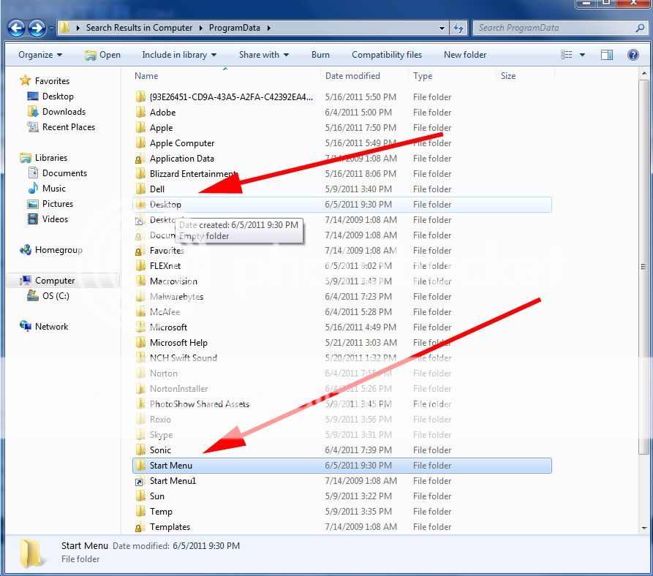Go forward with the Forward arrow button
This screenshot has height=576, width=653.
tap(37, 29)
